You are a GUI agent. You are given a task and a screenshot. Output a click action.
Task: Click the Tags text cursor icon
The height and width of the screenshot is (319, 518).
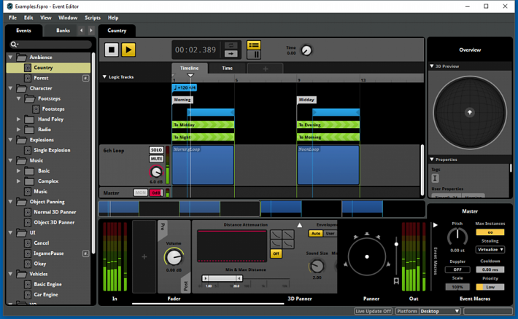[435, 178]
